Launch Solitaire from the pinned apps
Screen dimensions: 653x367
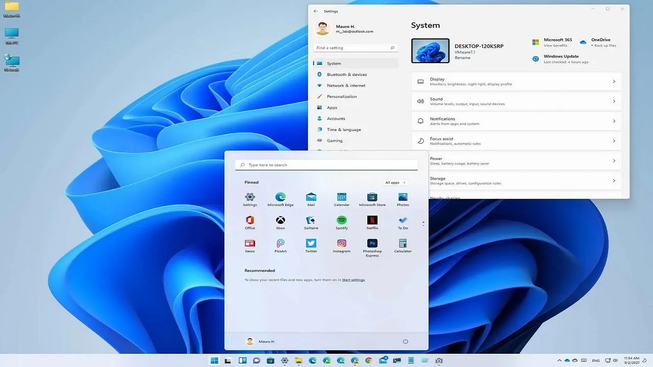click(x=311, y=222)
